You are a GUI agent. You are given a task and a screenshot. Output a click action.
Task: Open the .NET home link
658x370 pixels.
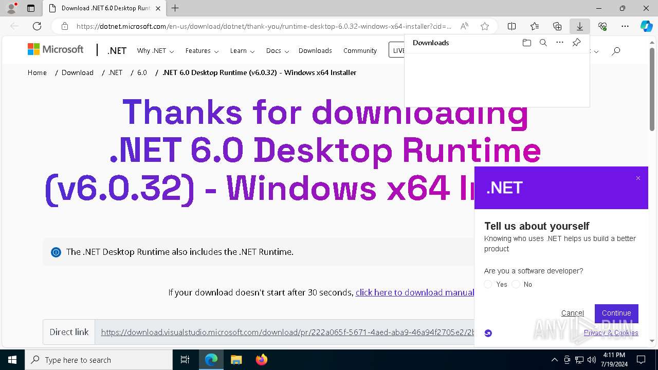[117, 50]
